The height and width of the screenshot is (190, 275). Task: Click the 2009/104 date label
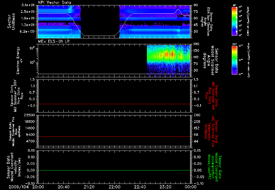(x=19, y=187)
